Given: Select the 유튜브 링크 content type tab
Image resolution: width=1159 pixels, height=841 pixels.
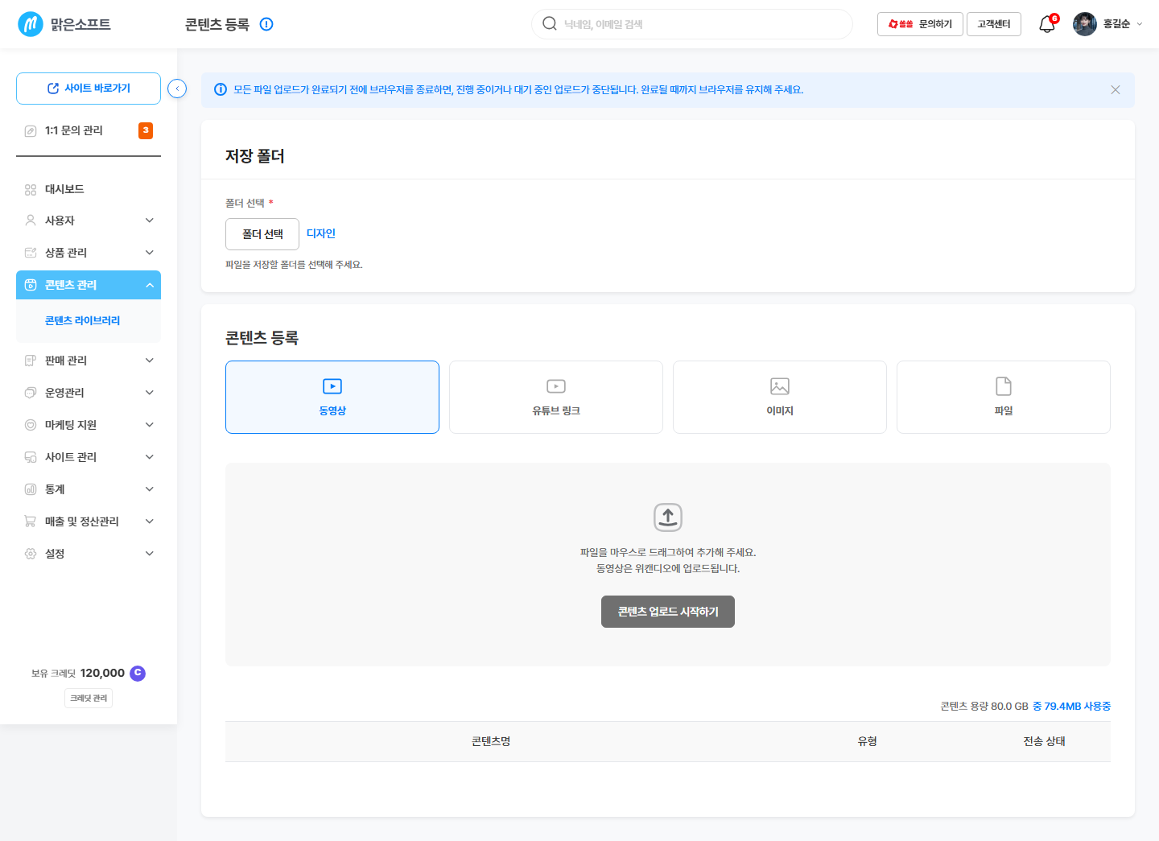Looking at the screenshot, I should [556, 397].
